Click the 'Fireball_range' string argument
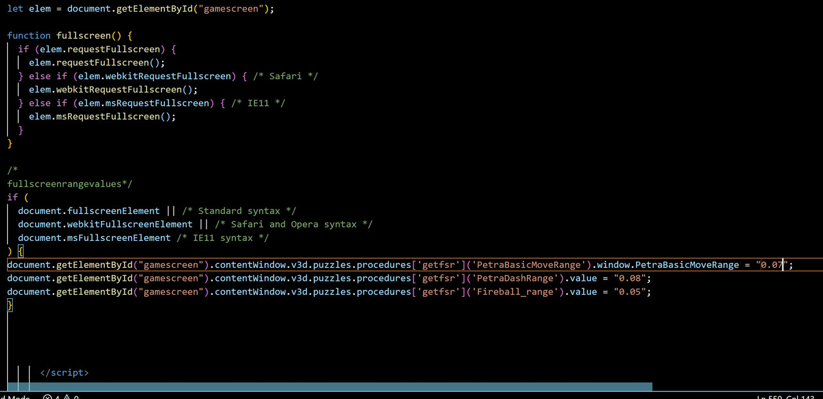The image size is (823, 399). pos(514,292)
